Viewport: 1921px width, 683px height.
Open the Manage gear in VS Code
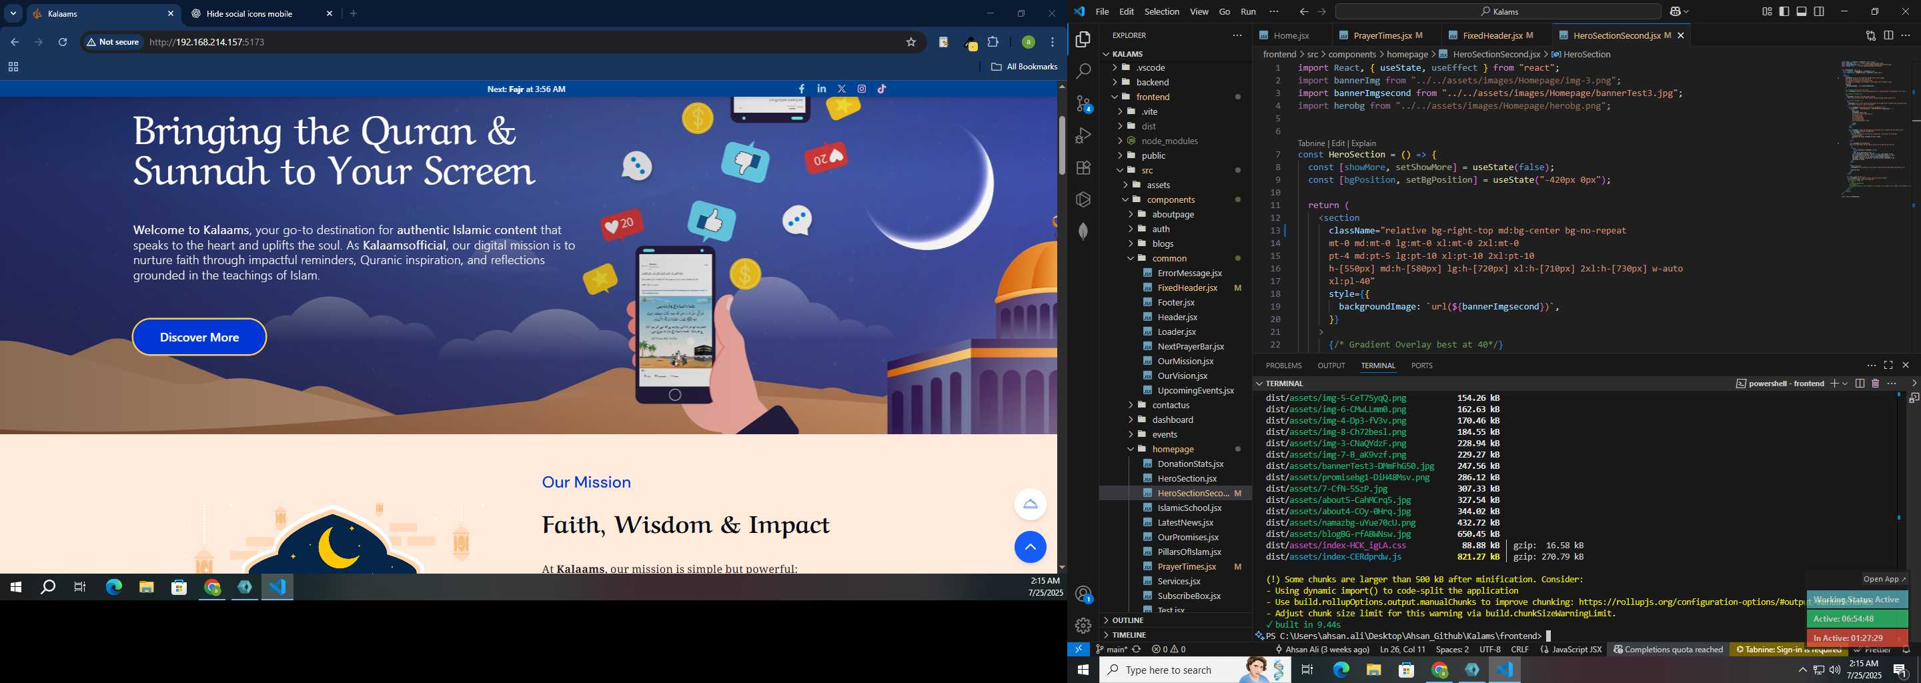(x=1083, y=626)
